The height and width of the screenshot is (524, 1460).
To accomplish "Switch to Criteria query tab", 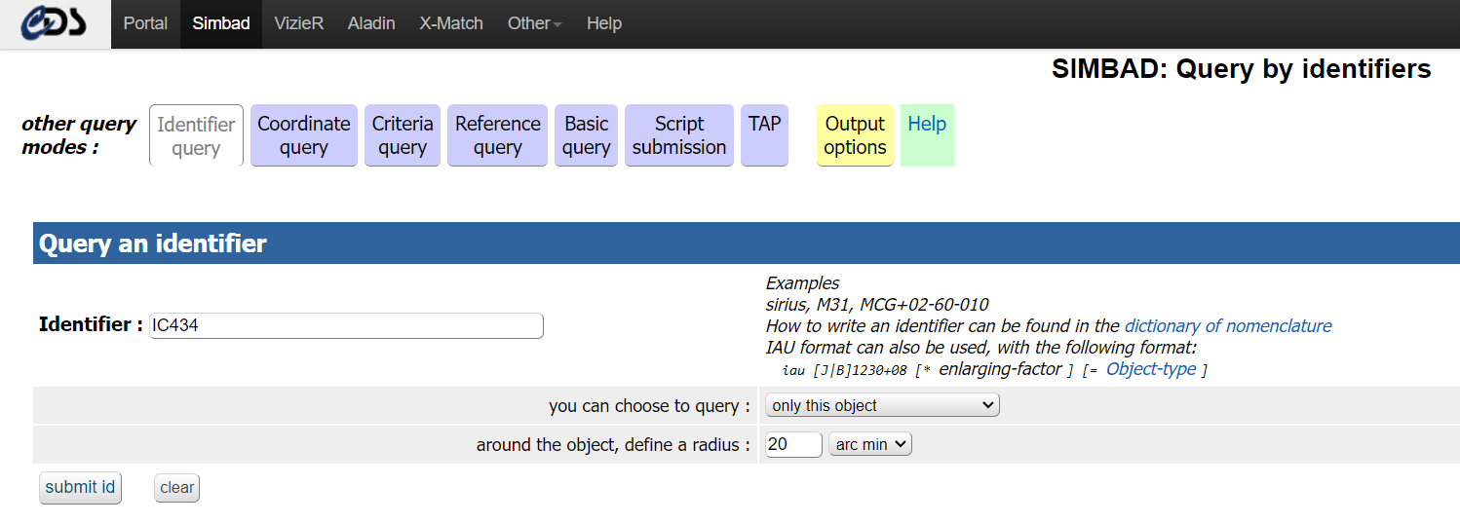I will [403, 135].
